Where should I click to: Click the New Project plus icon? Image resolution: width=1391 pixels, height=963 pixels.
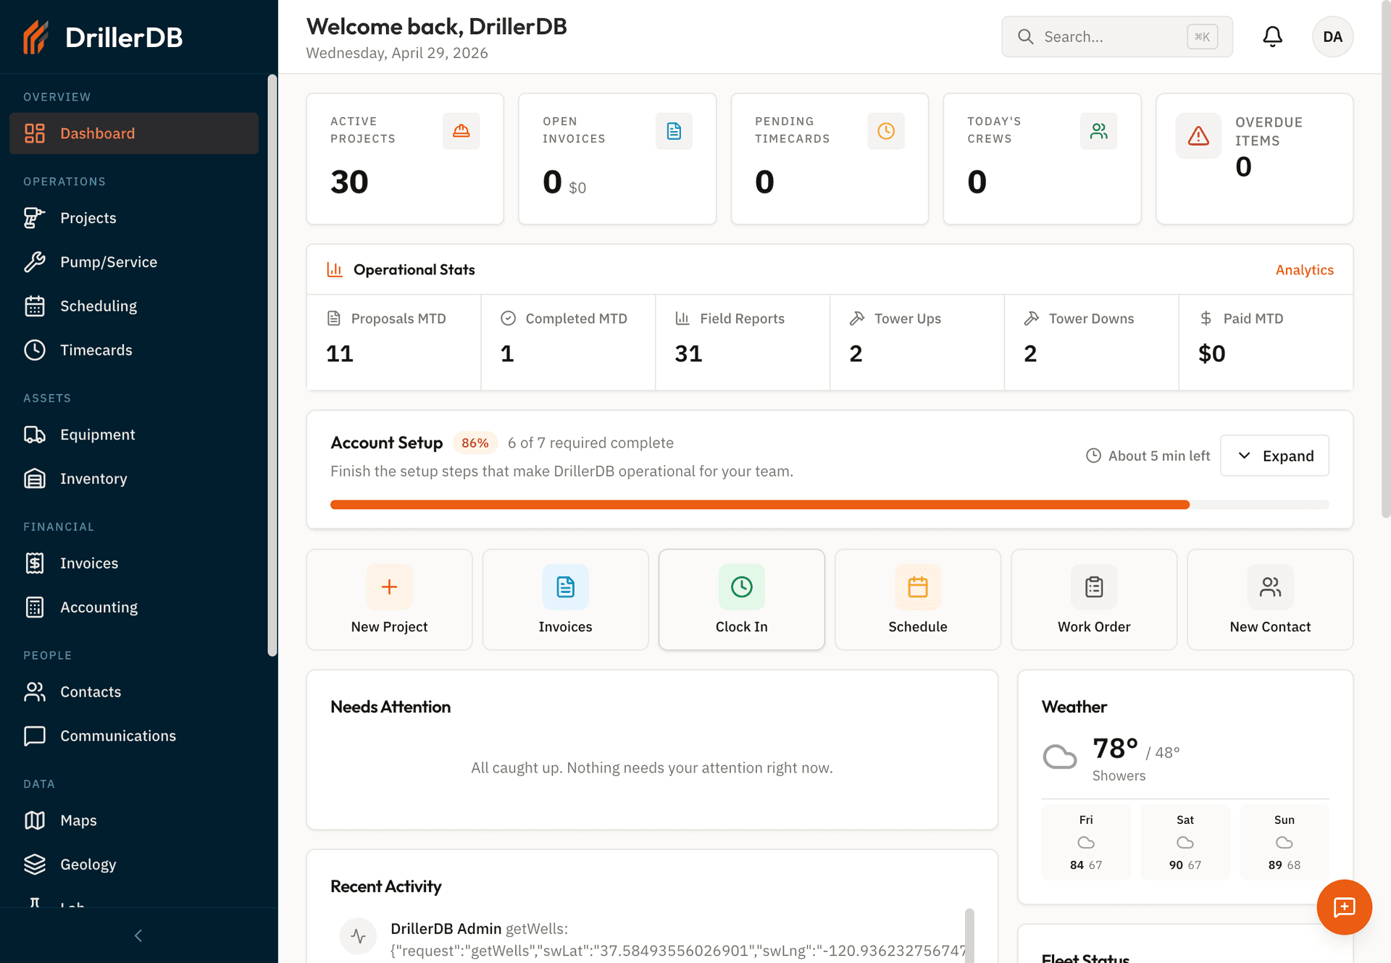389,586
